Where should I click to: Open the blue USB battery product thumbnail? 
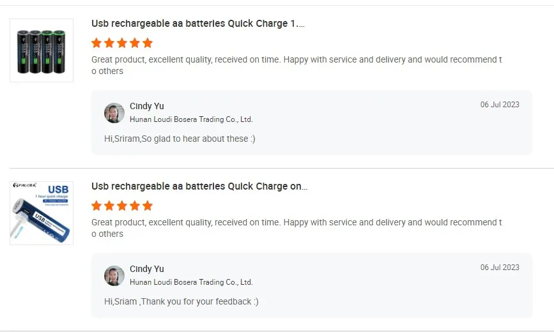click(x=42, y=213)
